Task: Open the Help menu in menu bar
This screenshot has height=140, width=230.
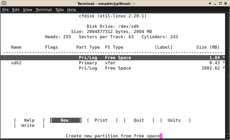Action: tap(71, 10)
